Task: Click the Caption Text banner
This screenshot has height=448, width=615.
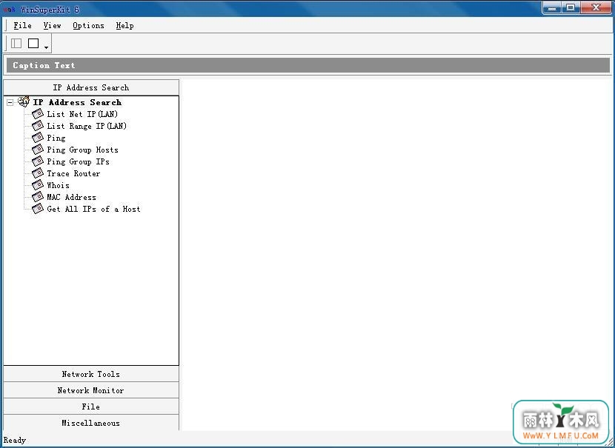Action: [x=308, y=65]
